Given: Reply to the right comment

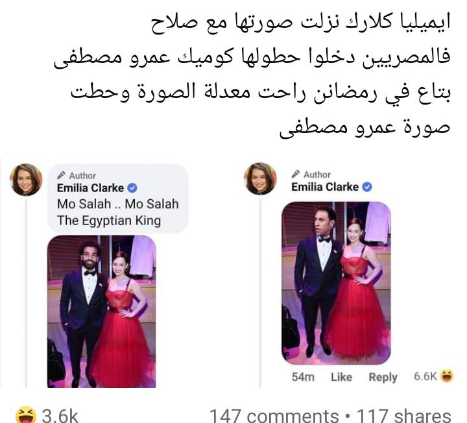Looking at the screenshot, I should (x=383, y=378).
